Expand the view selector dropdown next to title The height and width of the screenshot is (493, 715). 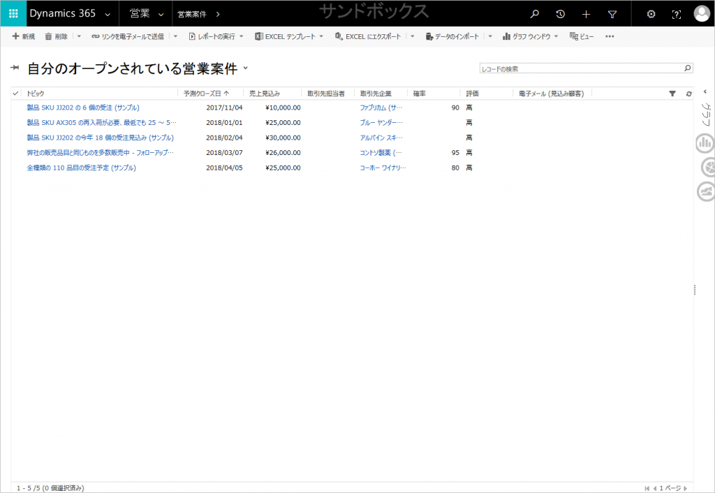point(245,68)
